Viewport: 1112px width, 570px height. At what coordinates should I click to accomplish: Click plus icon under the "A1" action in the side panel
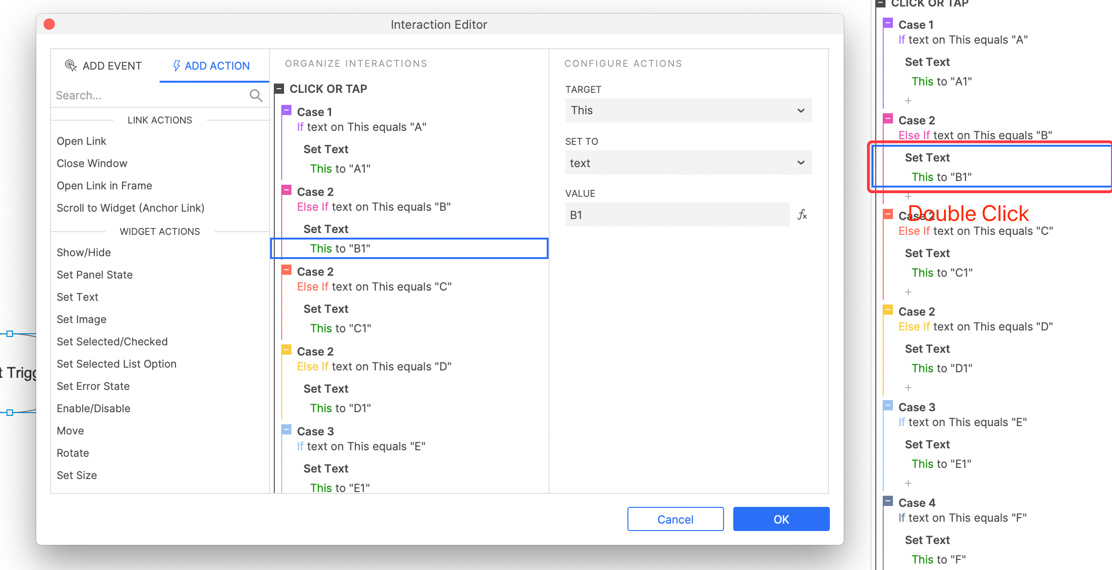pyautogui.click(x=908, y=101)
